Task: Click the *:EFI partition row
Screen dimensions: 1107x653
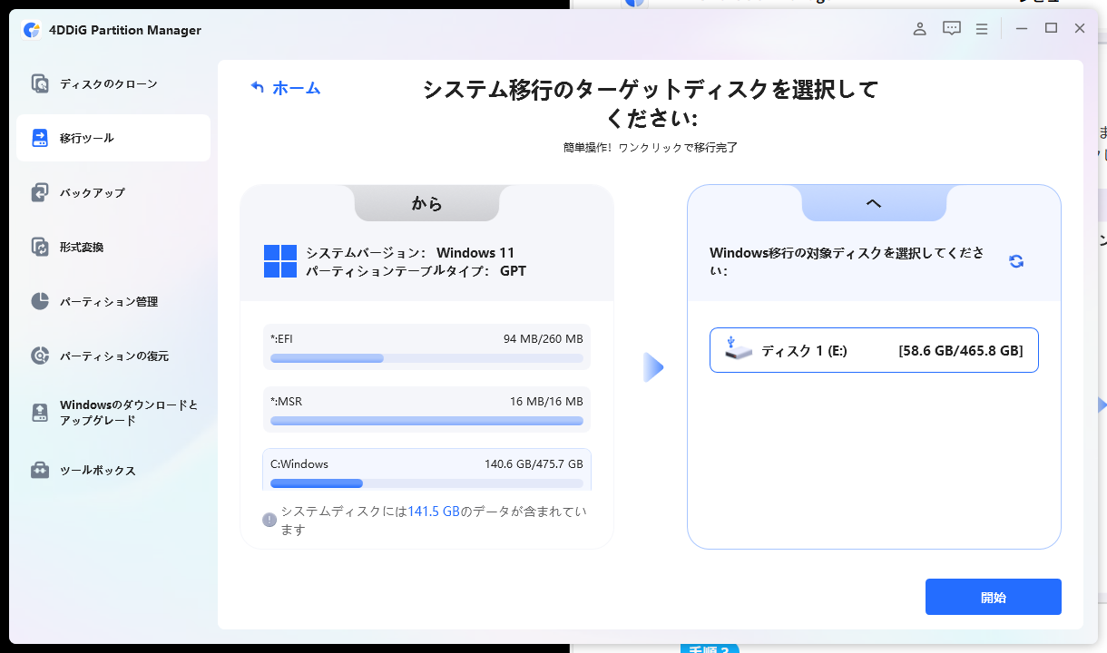Action: click(x=426, y=347)
